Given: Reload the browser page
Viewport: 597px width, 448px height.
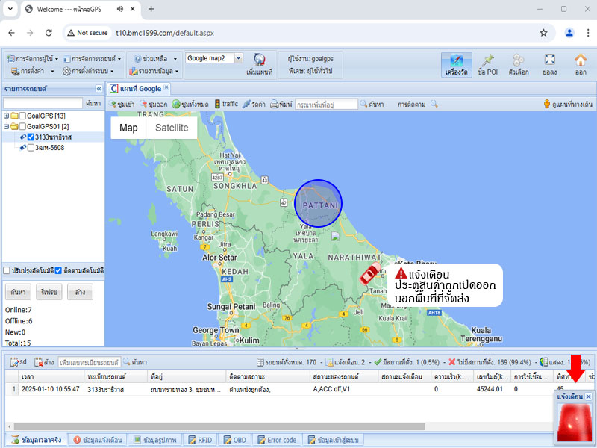Looking at the screenshot, I should [49, 33].
